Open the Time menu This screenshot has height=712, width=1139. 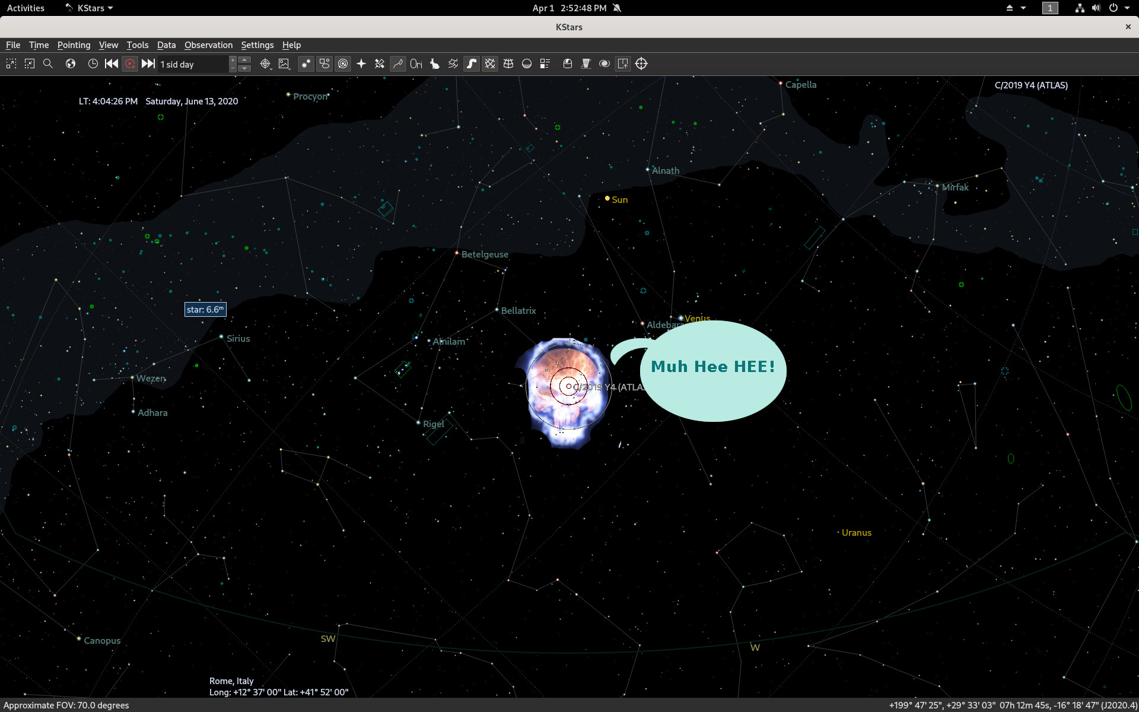click(39, 45)
